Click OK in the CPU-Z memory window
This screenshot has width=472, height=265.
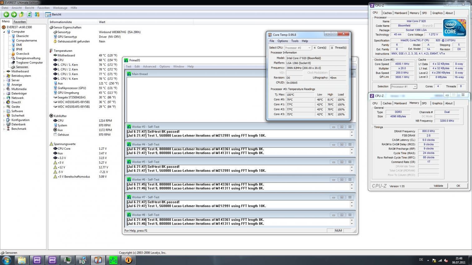pos(458,186)
